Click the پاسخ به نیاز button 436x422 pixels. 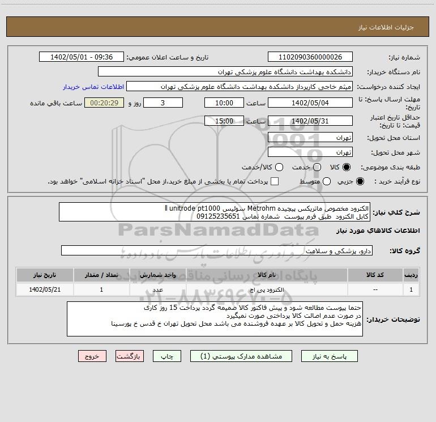(329, 356)
